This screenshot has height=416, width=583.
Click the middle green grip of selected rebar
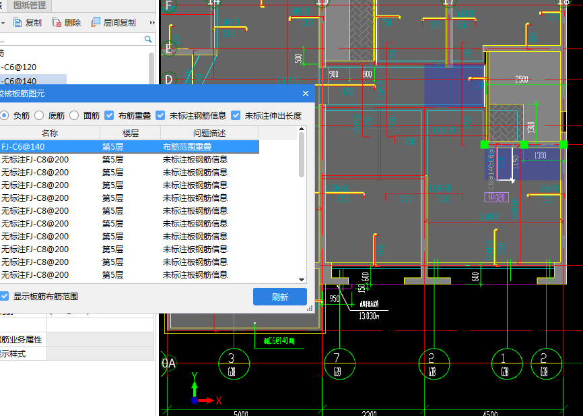pos(524,144)
